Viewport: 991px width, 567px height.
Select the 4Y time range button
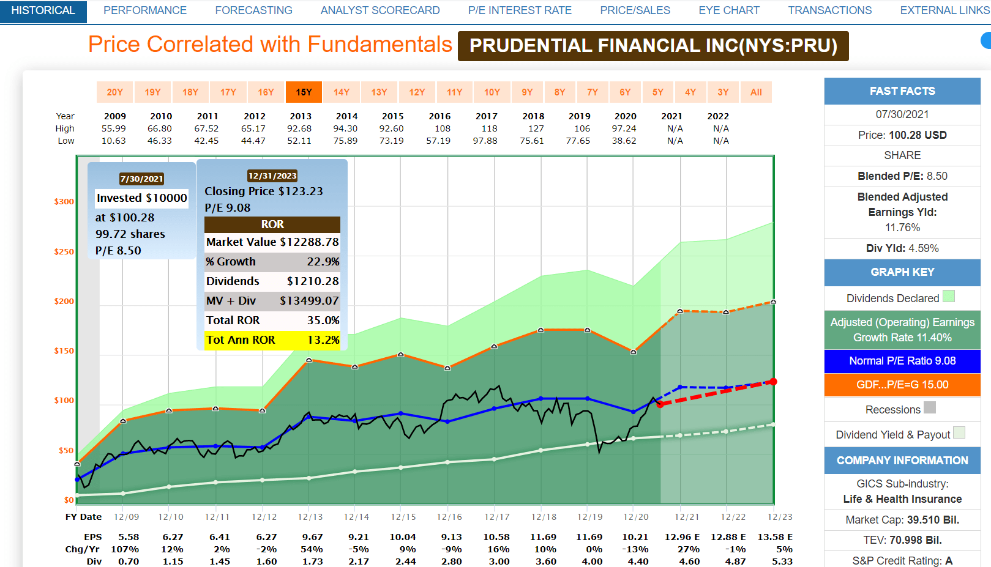pyautogui.click(x=690, y=92)
